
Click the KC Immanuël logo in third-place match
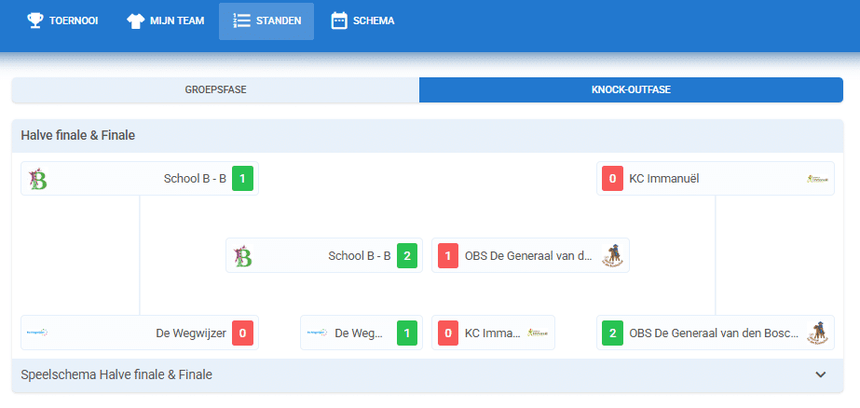538,333
